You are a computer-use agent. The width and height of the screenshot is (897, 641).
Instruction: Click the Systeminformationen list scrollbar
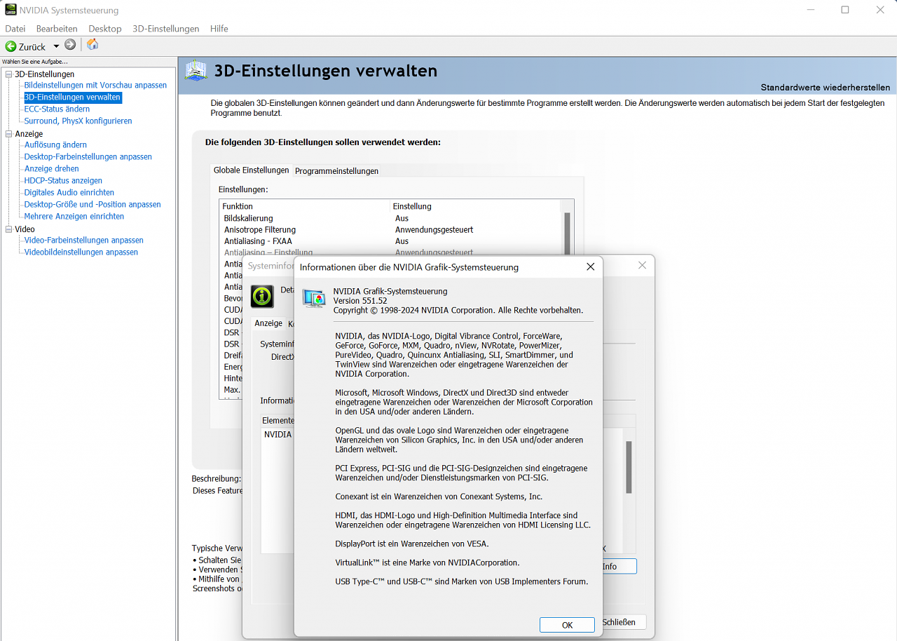point(629,467)
